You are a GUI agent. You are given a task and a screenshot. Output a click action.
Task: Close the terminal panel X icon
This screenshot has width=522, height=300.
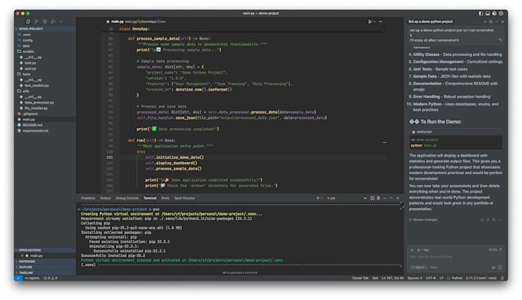(398, 198)
